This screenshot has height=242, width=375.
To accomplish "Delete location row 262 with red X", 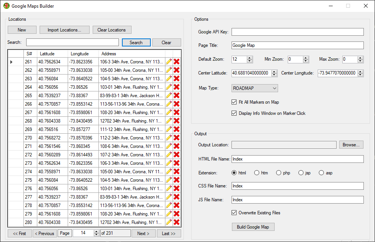I will (177, 70).
